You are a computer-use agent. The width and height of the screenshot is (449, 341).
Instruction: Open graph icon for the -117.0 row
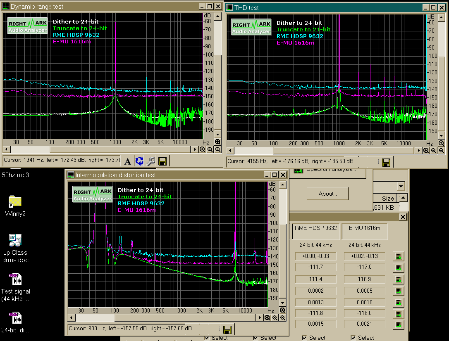398,268
